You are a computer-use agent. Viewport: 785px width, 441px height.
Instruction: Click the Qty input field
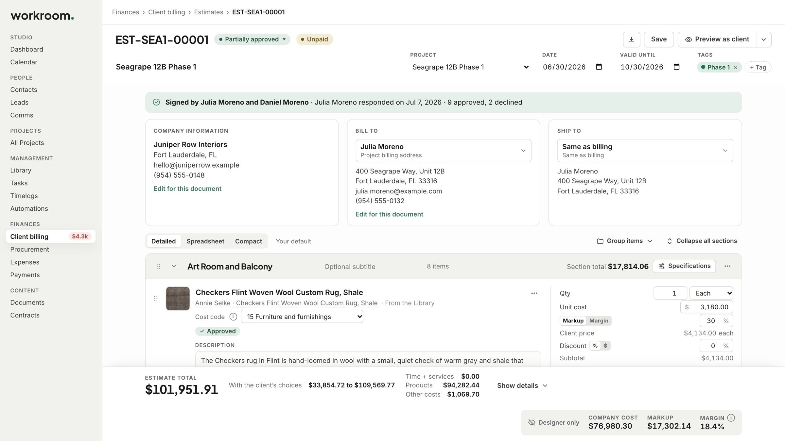point(670,293)
